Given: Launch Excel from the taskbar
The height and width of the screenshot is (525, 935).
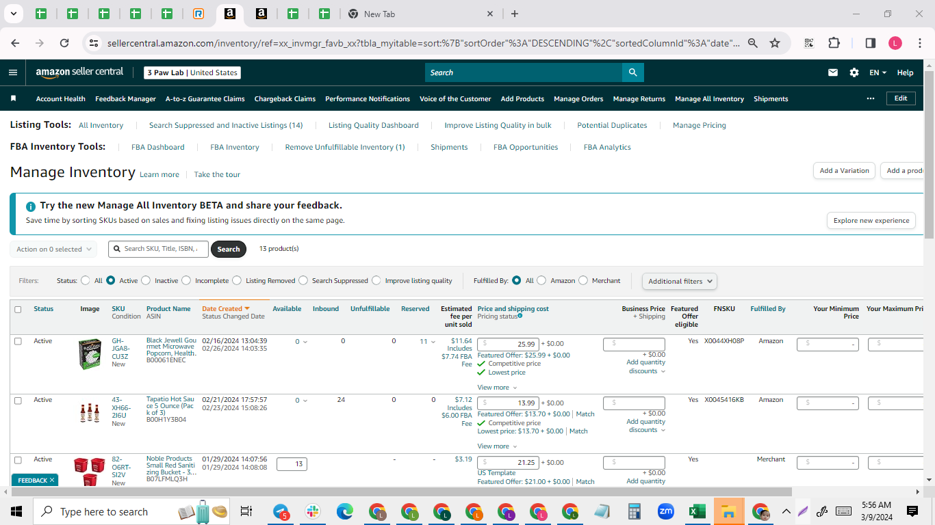Looking at the screenshot, I should (697, 511).
